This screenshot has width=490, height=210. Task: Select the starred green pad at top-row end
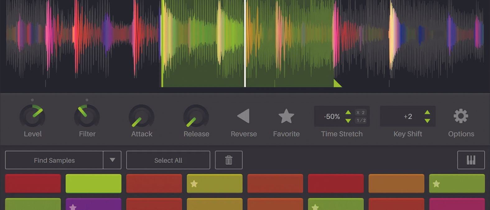457,183
